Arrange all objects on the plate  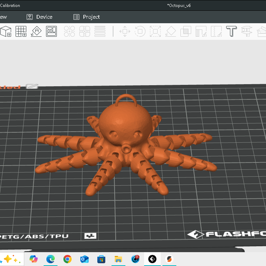click(51, 32)
